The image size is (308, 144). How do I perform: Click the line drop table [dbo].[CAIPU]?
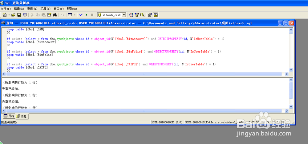click(x=27, y=68)
